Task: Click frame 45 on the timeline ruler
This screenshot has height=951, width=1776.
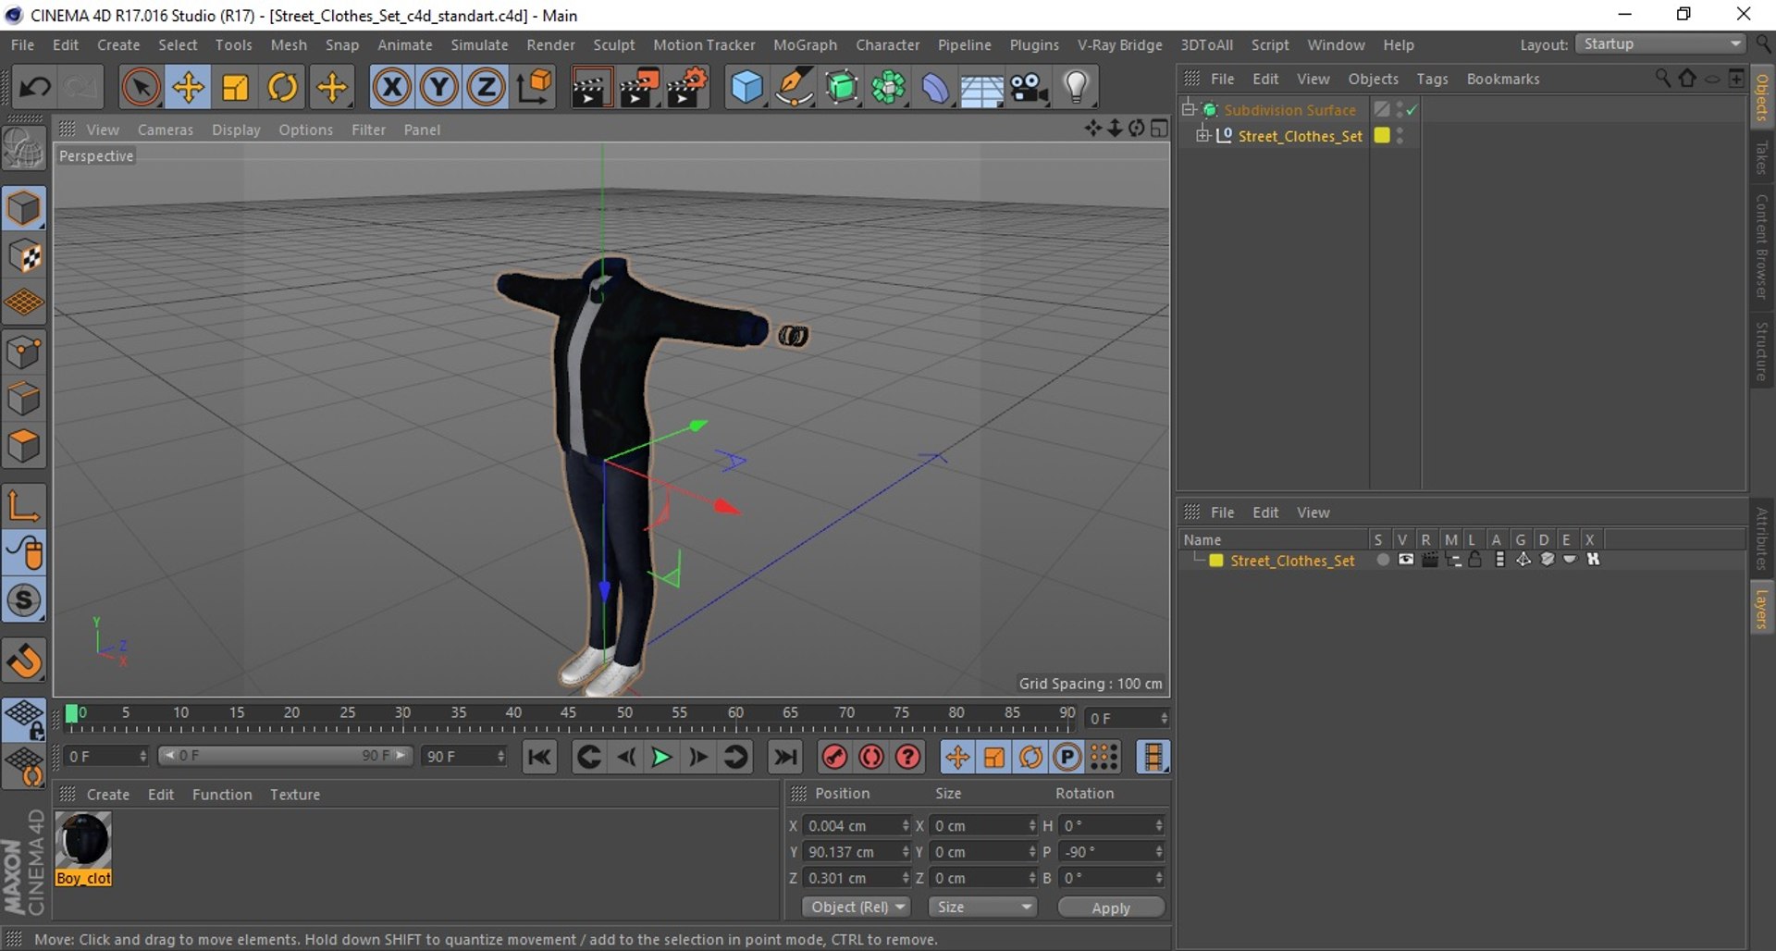Action: click(x=568, y=713)
